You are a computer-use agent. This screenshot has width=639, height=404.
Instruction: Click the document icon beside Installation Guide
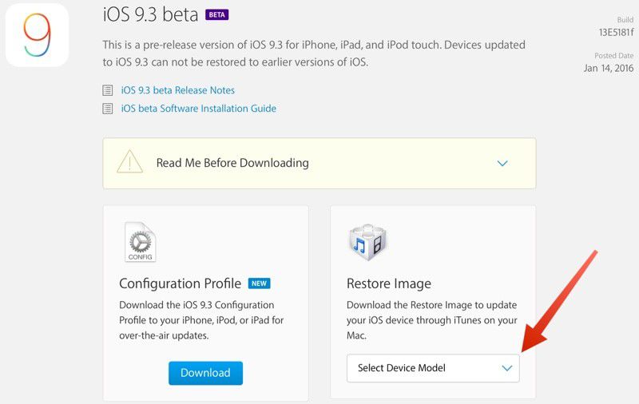[x=108, y=109]
